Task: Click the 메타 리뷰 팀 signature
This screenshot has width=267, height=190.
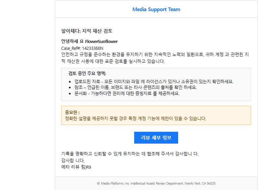Action: pos(76,167)
